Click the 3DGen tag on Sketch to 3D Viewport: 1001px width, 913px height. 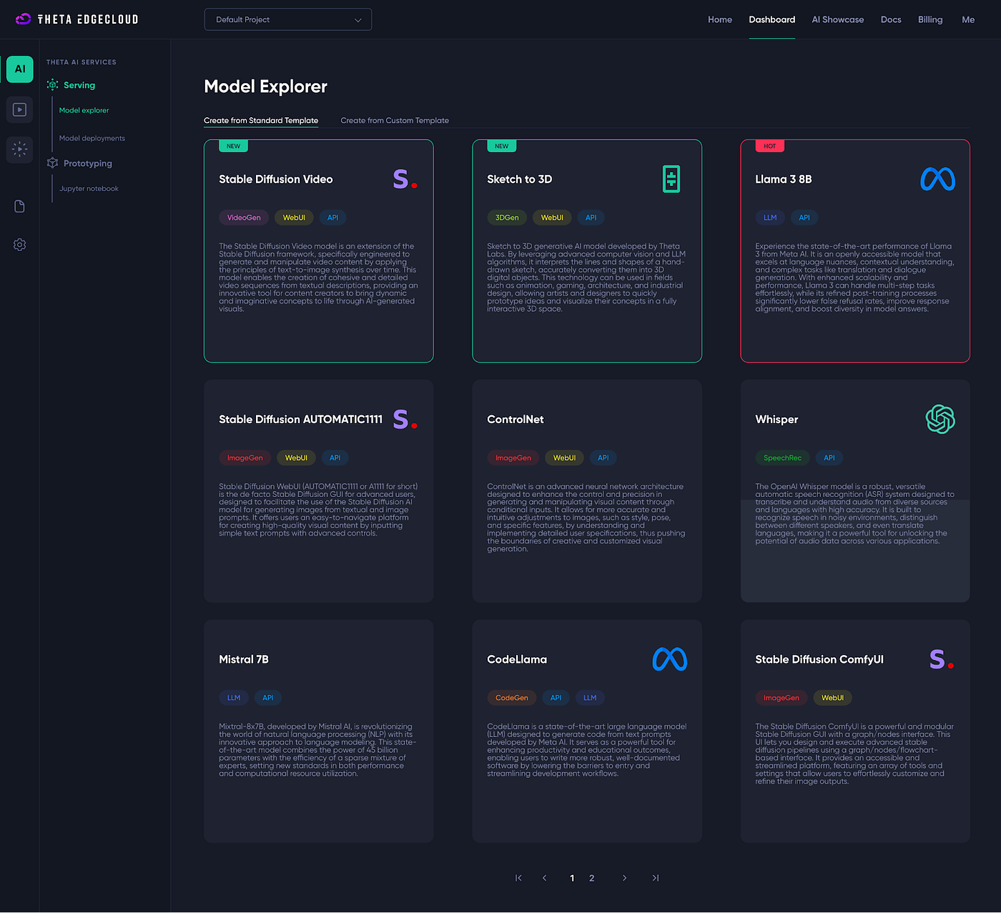507,217
